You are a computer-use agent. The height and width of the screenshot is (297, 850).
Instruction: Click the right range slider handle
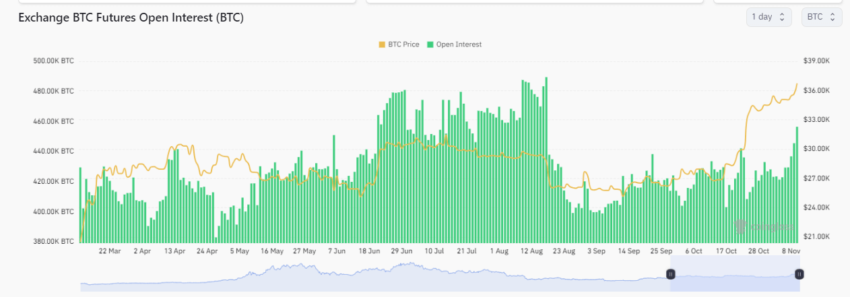799,274
